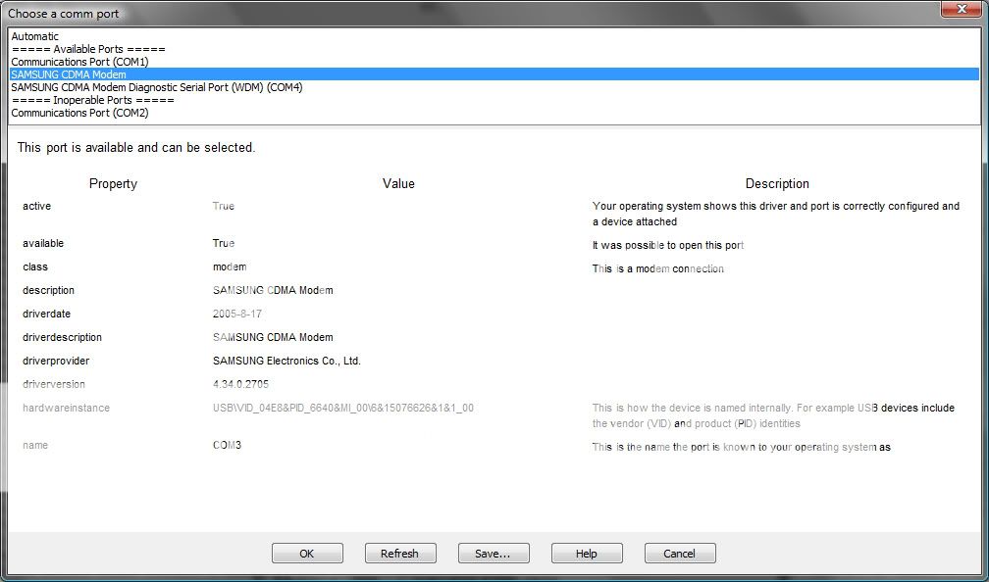Click SAMSUNG CDMA Modem value in driverdescription row
Viewport: 989px width, 582px height.
tap(273, 337)
